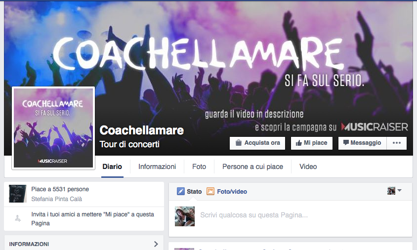Image resolution: width=417 pixels, height=250 pixels.
Task: Click the shopping bag icon on Acquista ora
Action: tap(239, 143)
